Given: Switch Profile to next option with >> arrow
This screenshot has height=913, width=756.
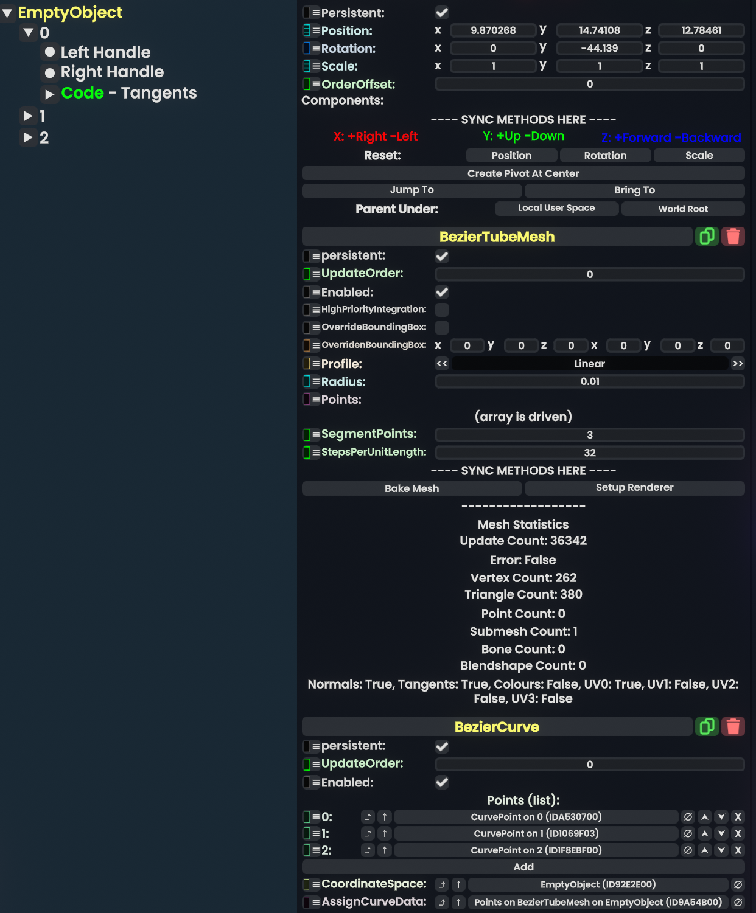Looking at the screenshot, I should (738, 364).
